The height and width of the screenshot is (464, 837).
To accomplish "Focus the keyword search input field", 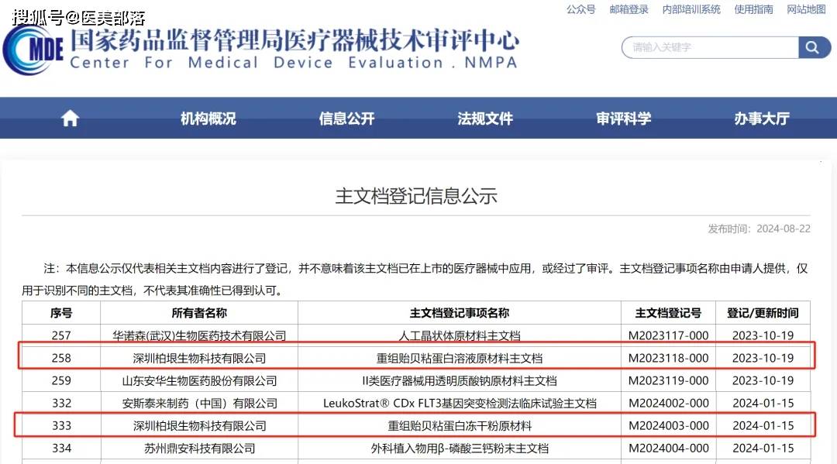I will 711,47.
